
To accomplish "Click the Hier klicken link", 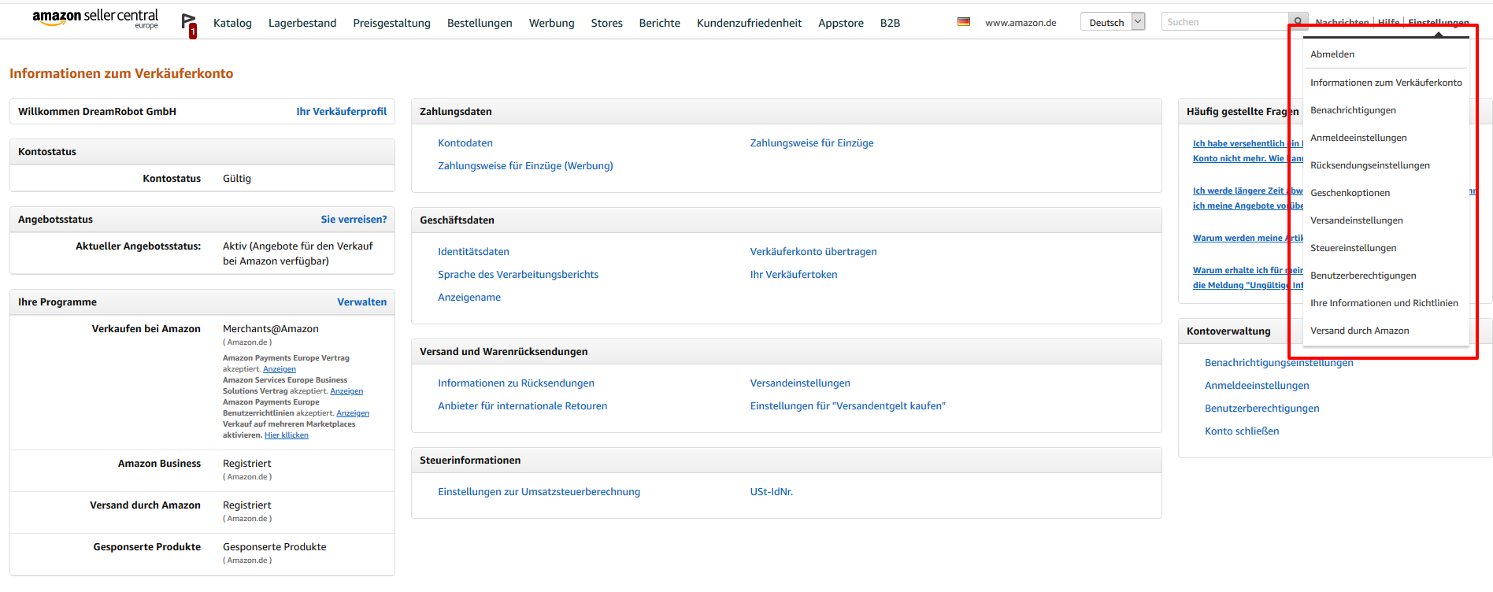I will coord(287,435).
